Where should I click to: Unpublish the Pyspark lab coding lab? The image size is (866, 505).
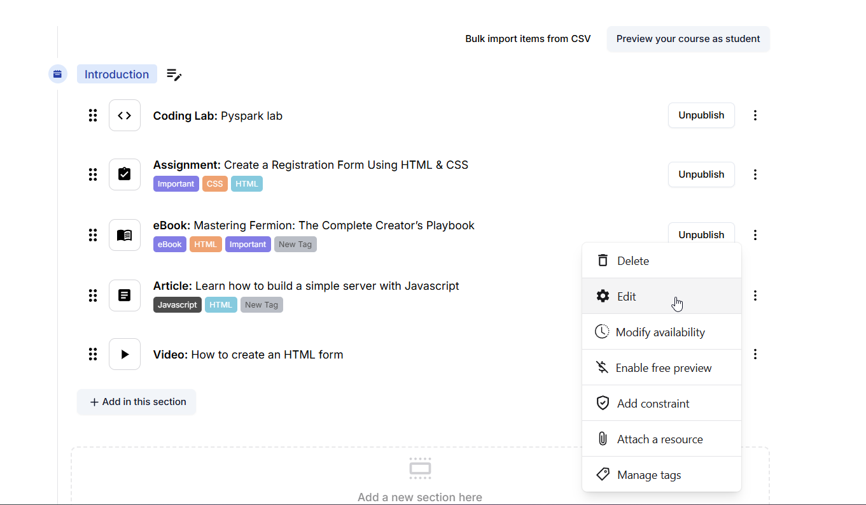click(701, 115)
